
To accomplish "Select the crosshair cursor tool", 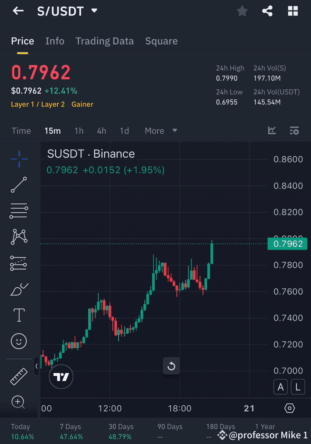I will [x=18, y=159].
